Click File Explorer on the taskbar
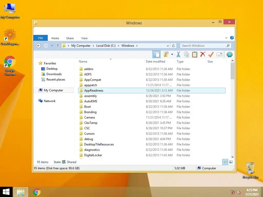Screen dimensions: 263x197 pos(21,192)
